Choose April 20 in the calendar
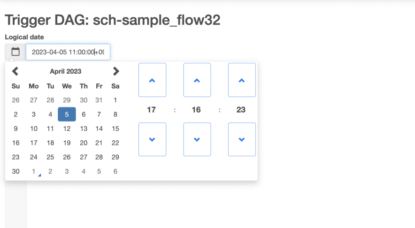 84,143
